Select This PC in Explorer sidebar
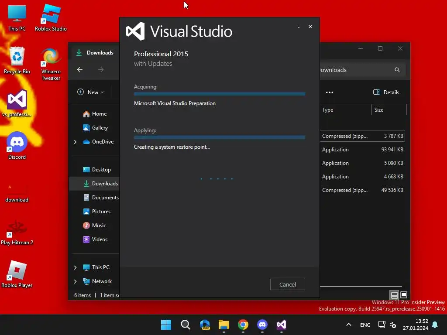447x335 pixels. click(x=96, y=267)
